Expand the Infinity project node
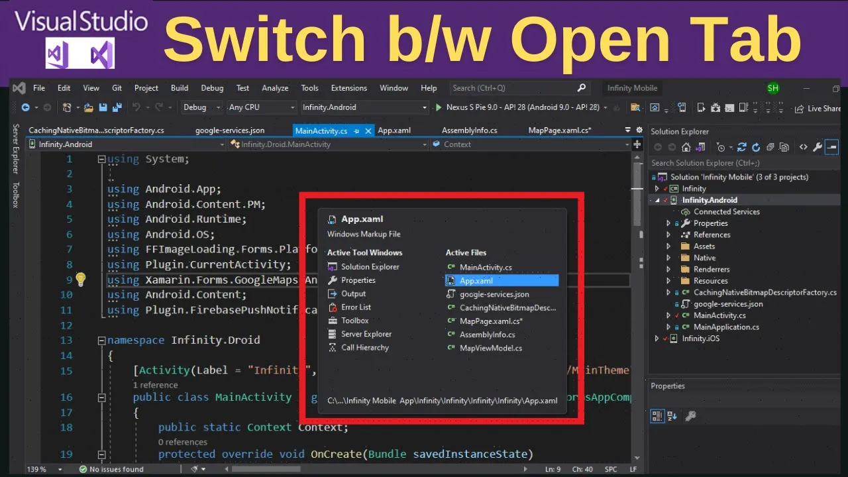Viewport: 848px width, 477px height. pos(657,189)
